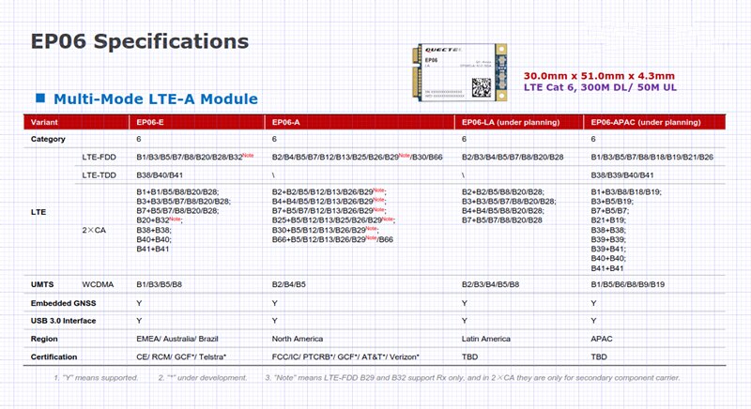Select the LTE Cat 6, 300M DL/ 50M UL text

click(600, 87)
